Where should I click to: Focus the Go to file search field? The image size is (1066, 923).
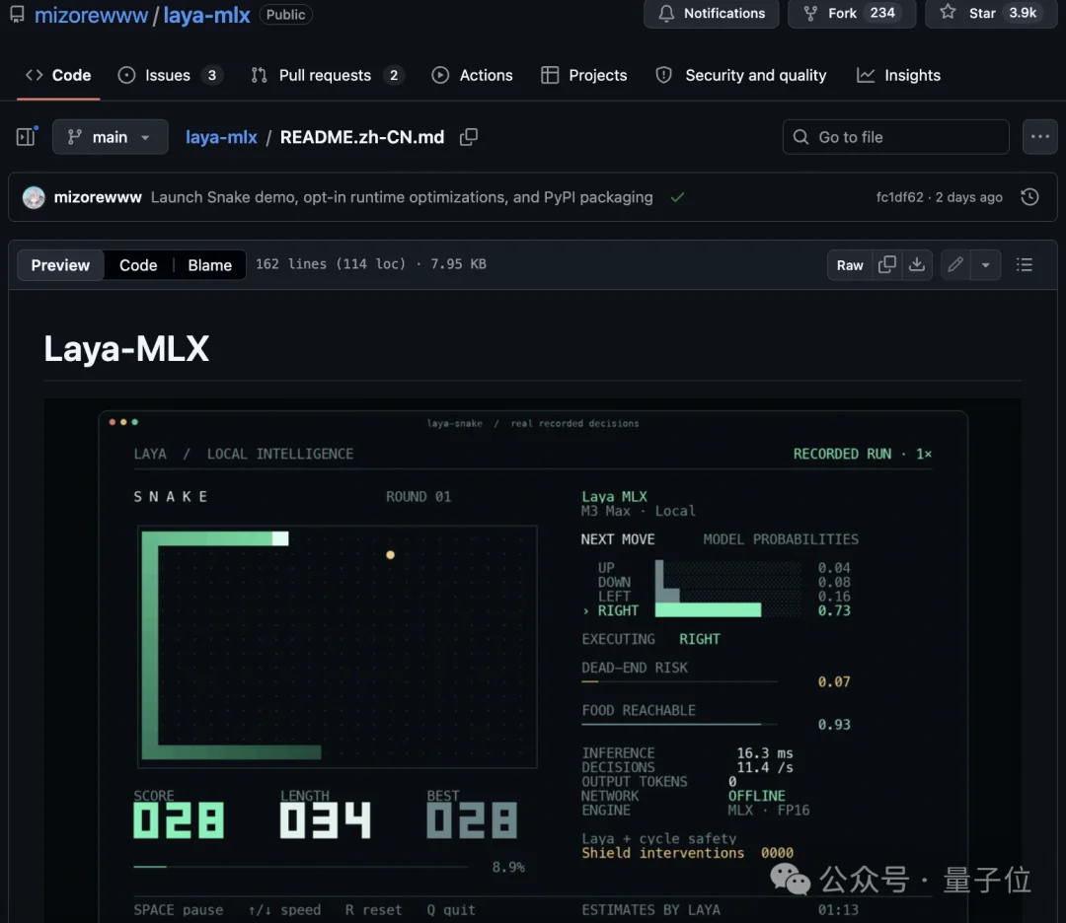pyautogui.click(x=895, y=137)
